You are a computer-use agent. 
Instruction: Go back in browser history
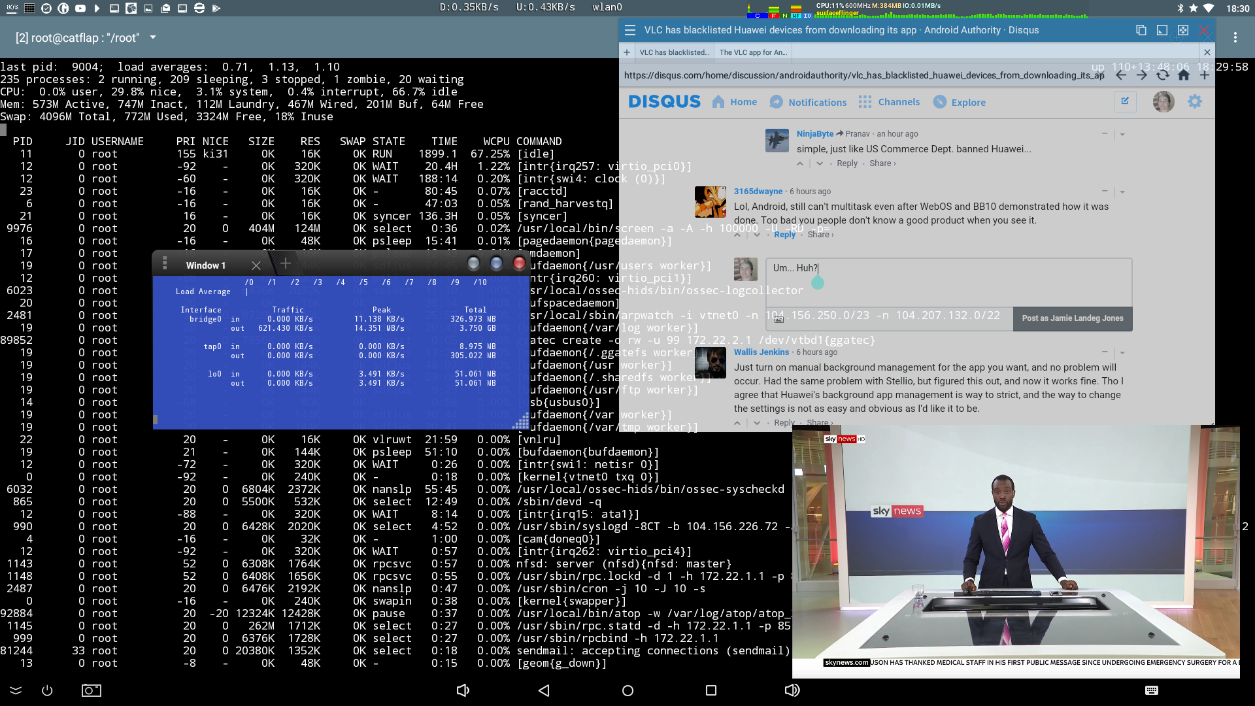tap(1121, 75)
